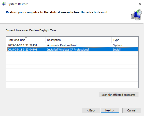
Task: Click the System Restore title bar icon
Action: pyautogui.click(x=4, y=4)
